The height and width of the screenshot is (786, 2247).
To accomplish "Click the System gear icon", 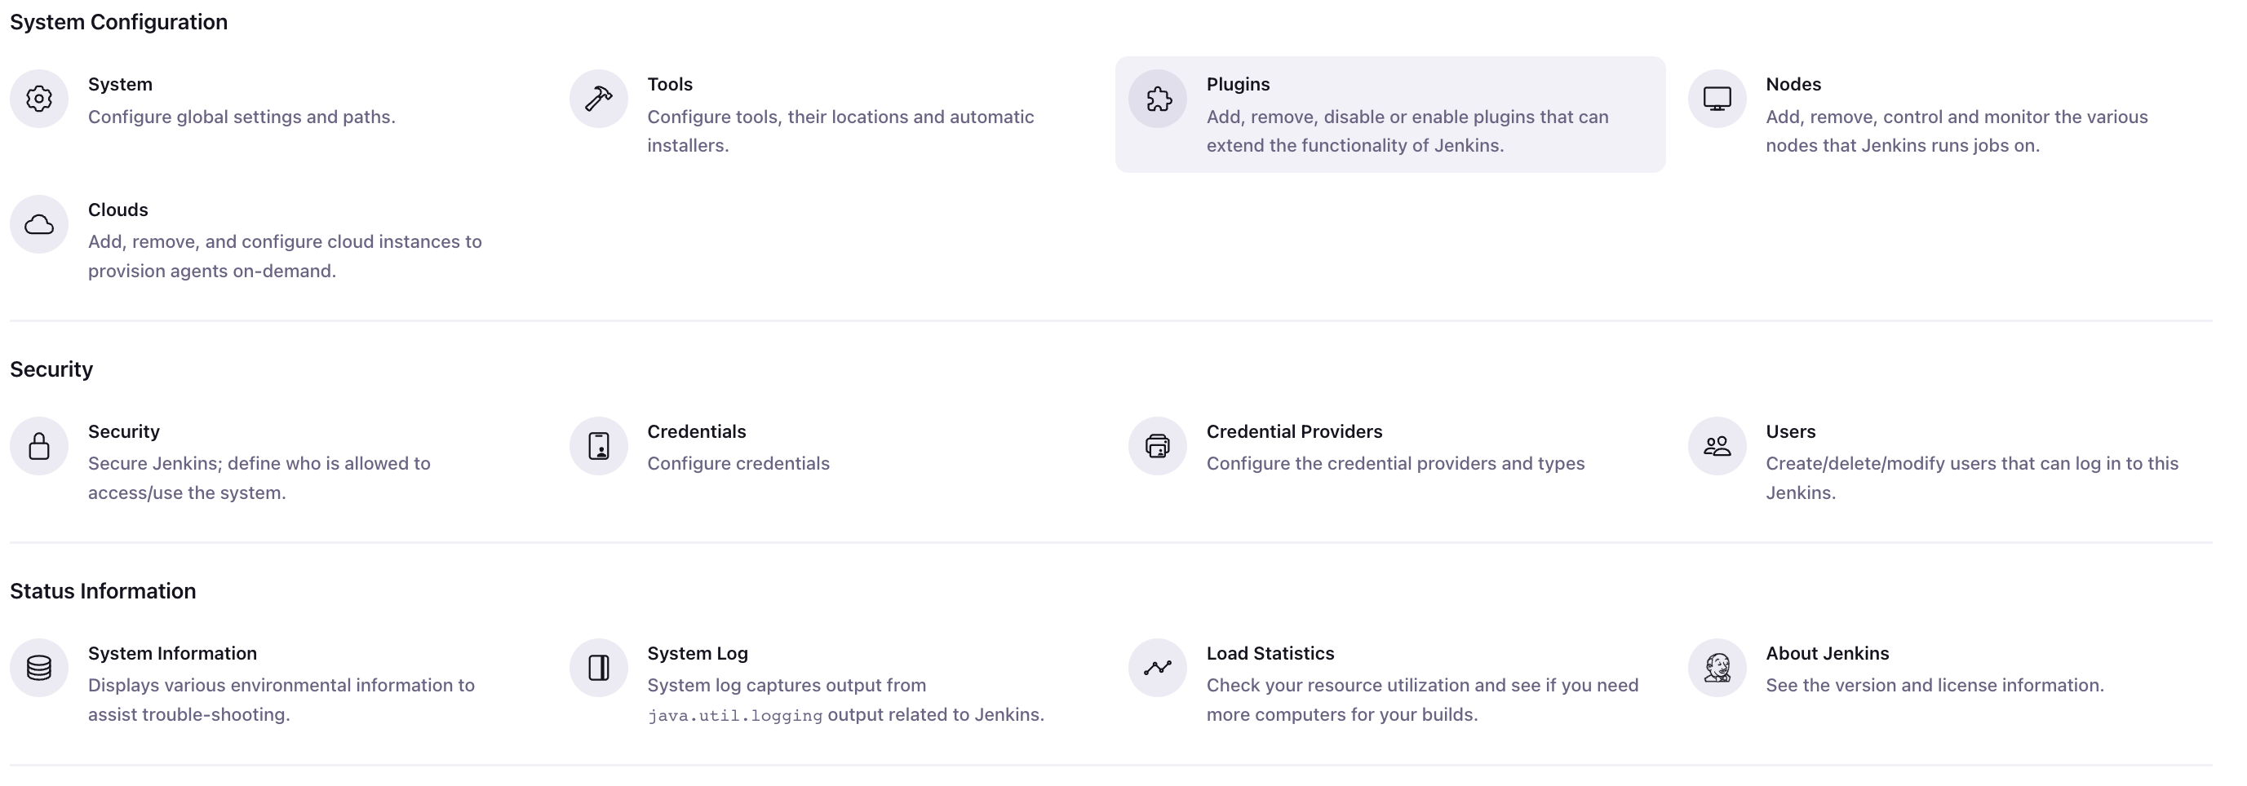I will pyautogui.click(x=39, y=99).
